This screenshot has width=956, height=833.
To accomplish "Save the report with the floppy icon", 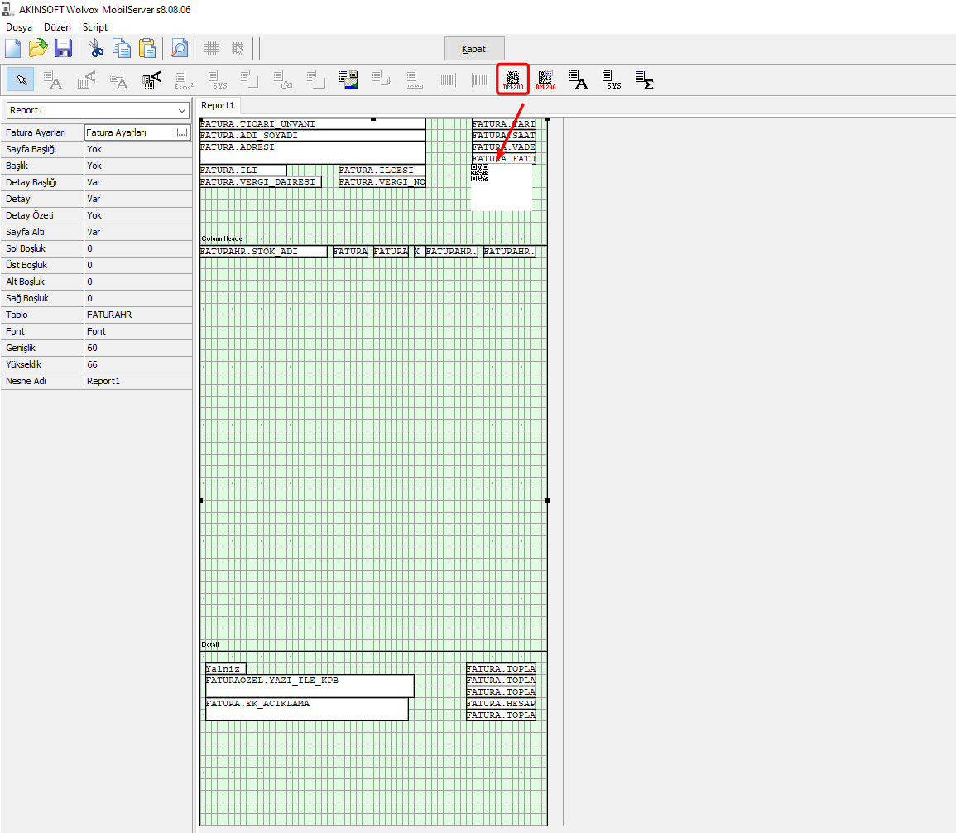I will point(63,48).
